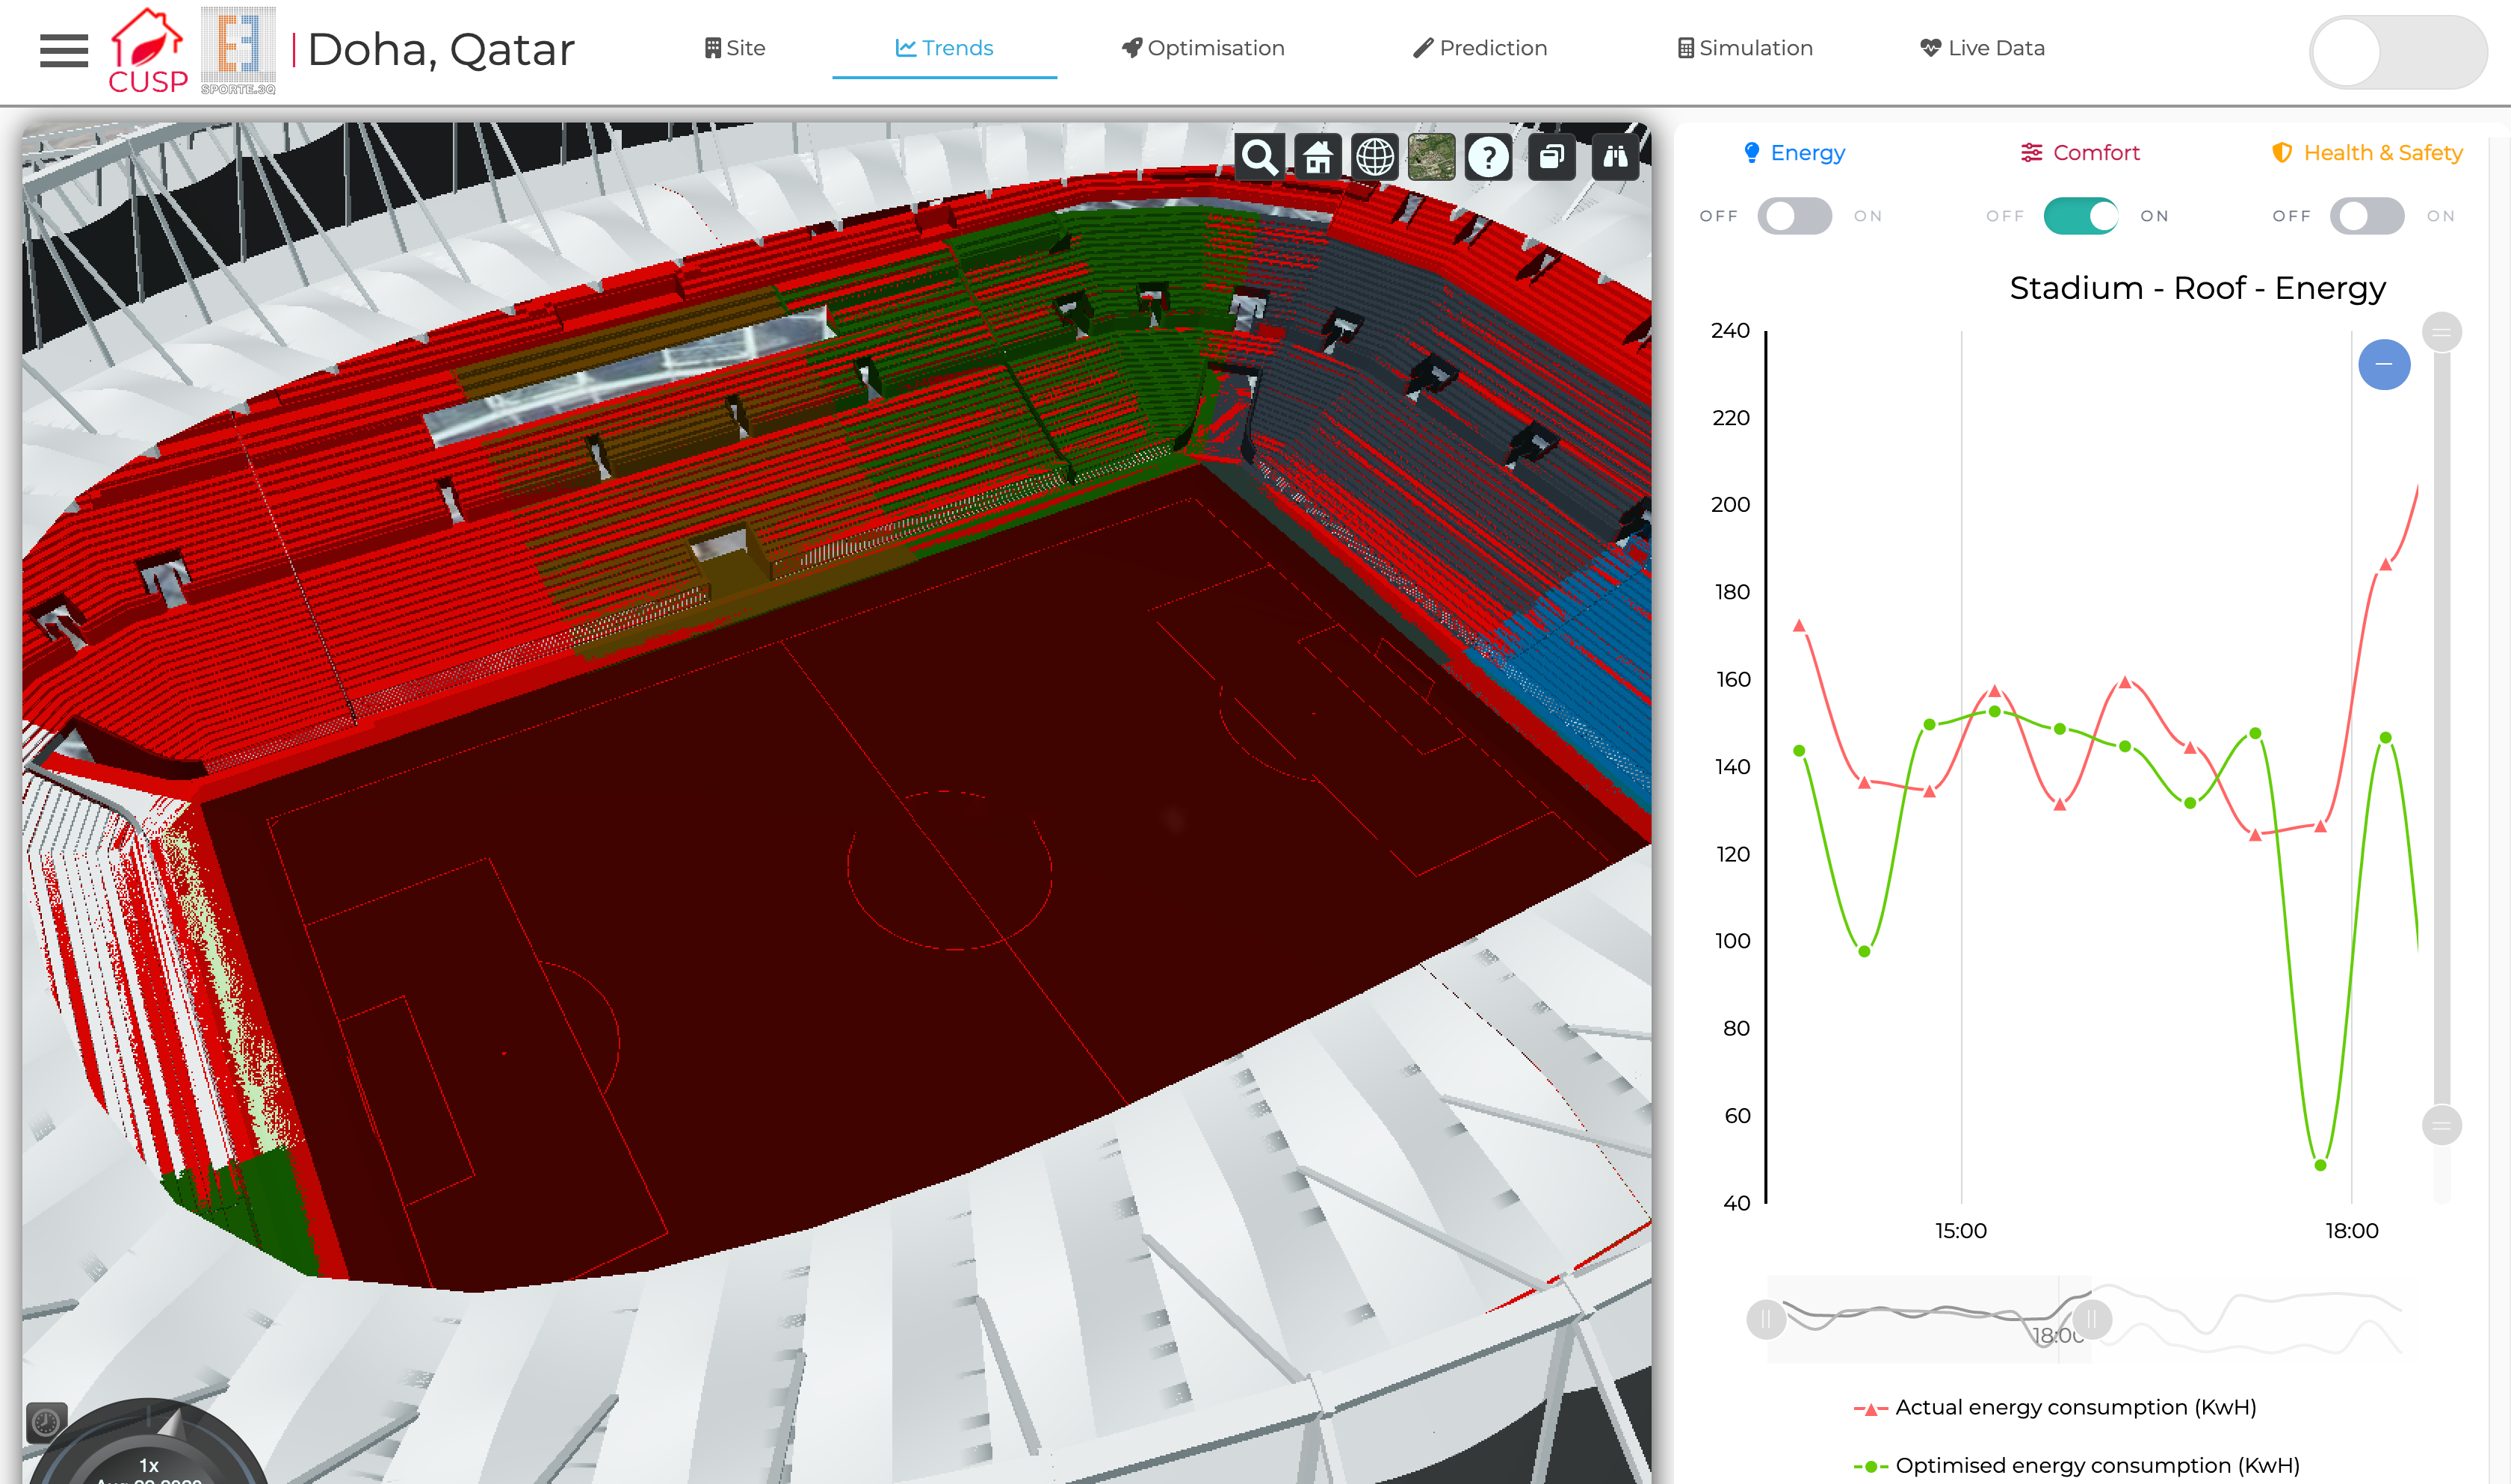
Task: Click the 18:00 x-axis label below chart
Action: pyautogui.click(x=2351, y=1231)
